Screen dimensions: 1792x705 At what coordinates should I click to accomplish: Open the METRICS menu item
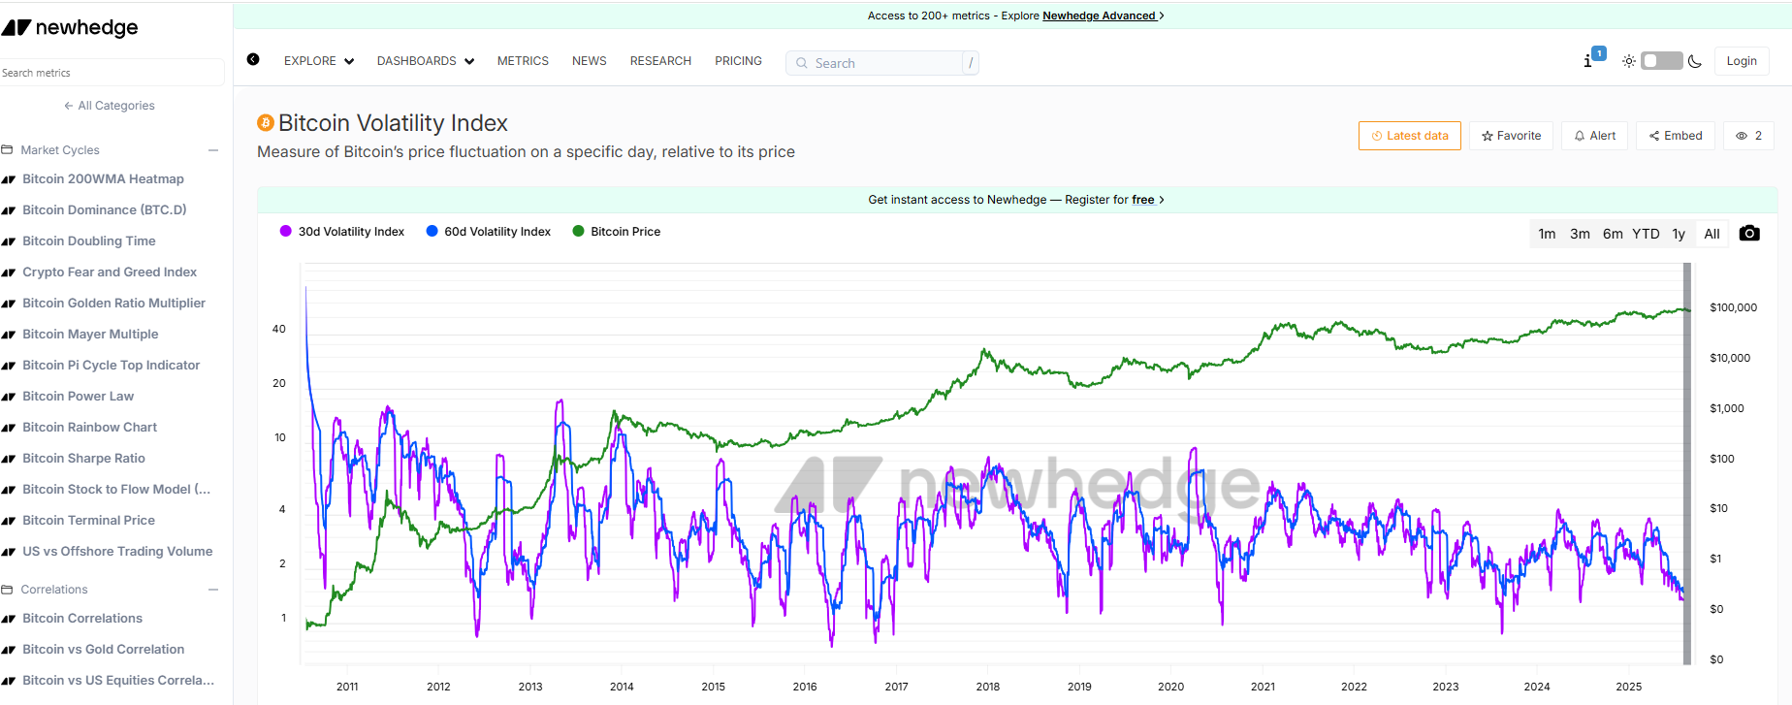coord(523,61)
